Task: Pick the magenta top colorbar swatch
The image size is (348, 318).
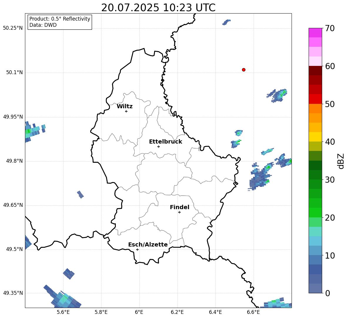Action: tap(315, 33)
